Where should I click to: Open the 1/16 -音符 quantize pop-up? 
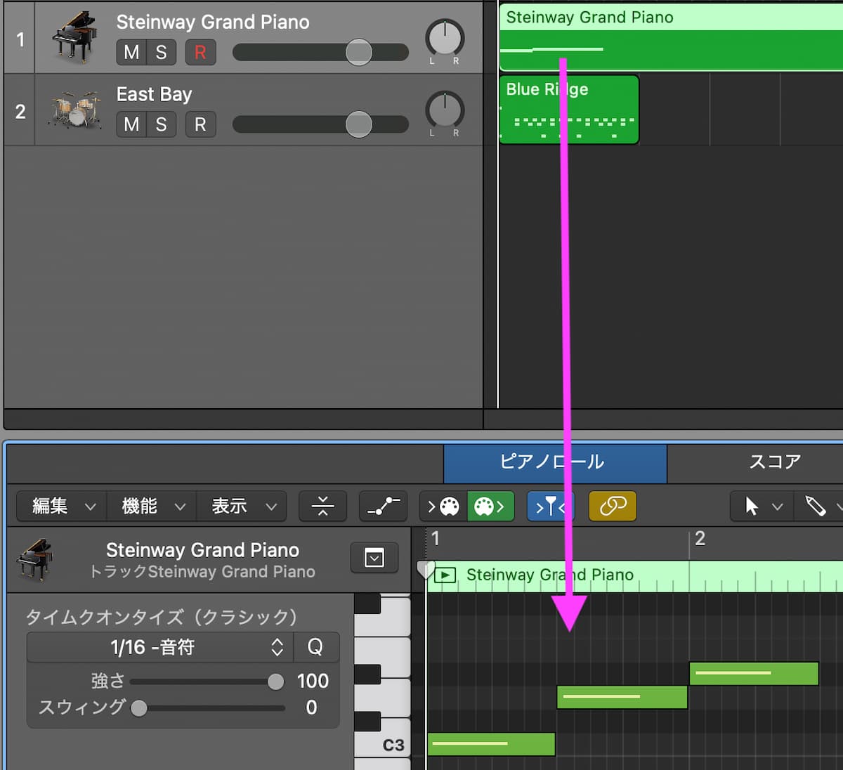pos(160,647)
